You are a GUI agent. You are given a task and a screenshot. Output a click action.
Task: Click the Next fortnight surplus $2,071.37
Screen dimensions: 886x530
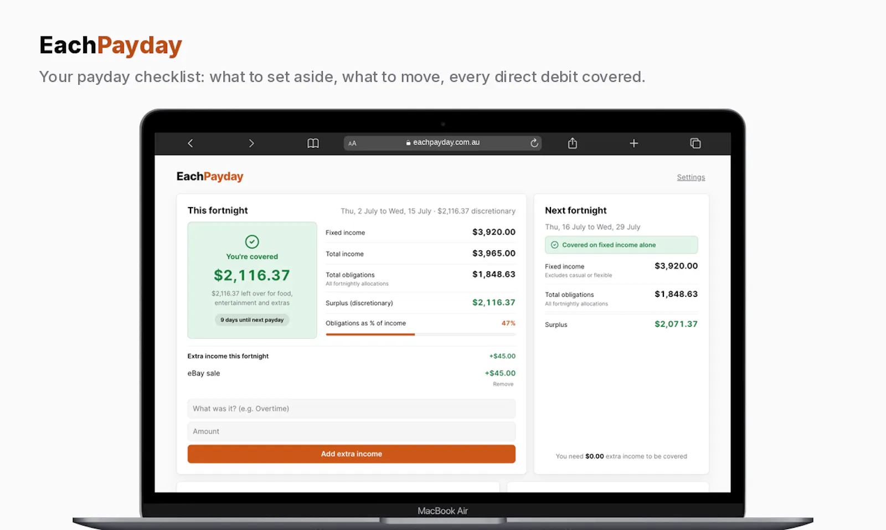click(x=676, y=324)
